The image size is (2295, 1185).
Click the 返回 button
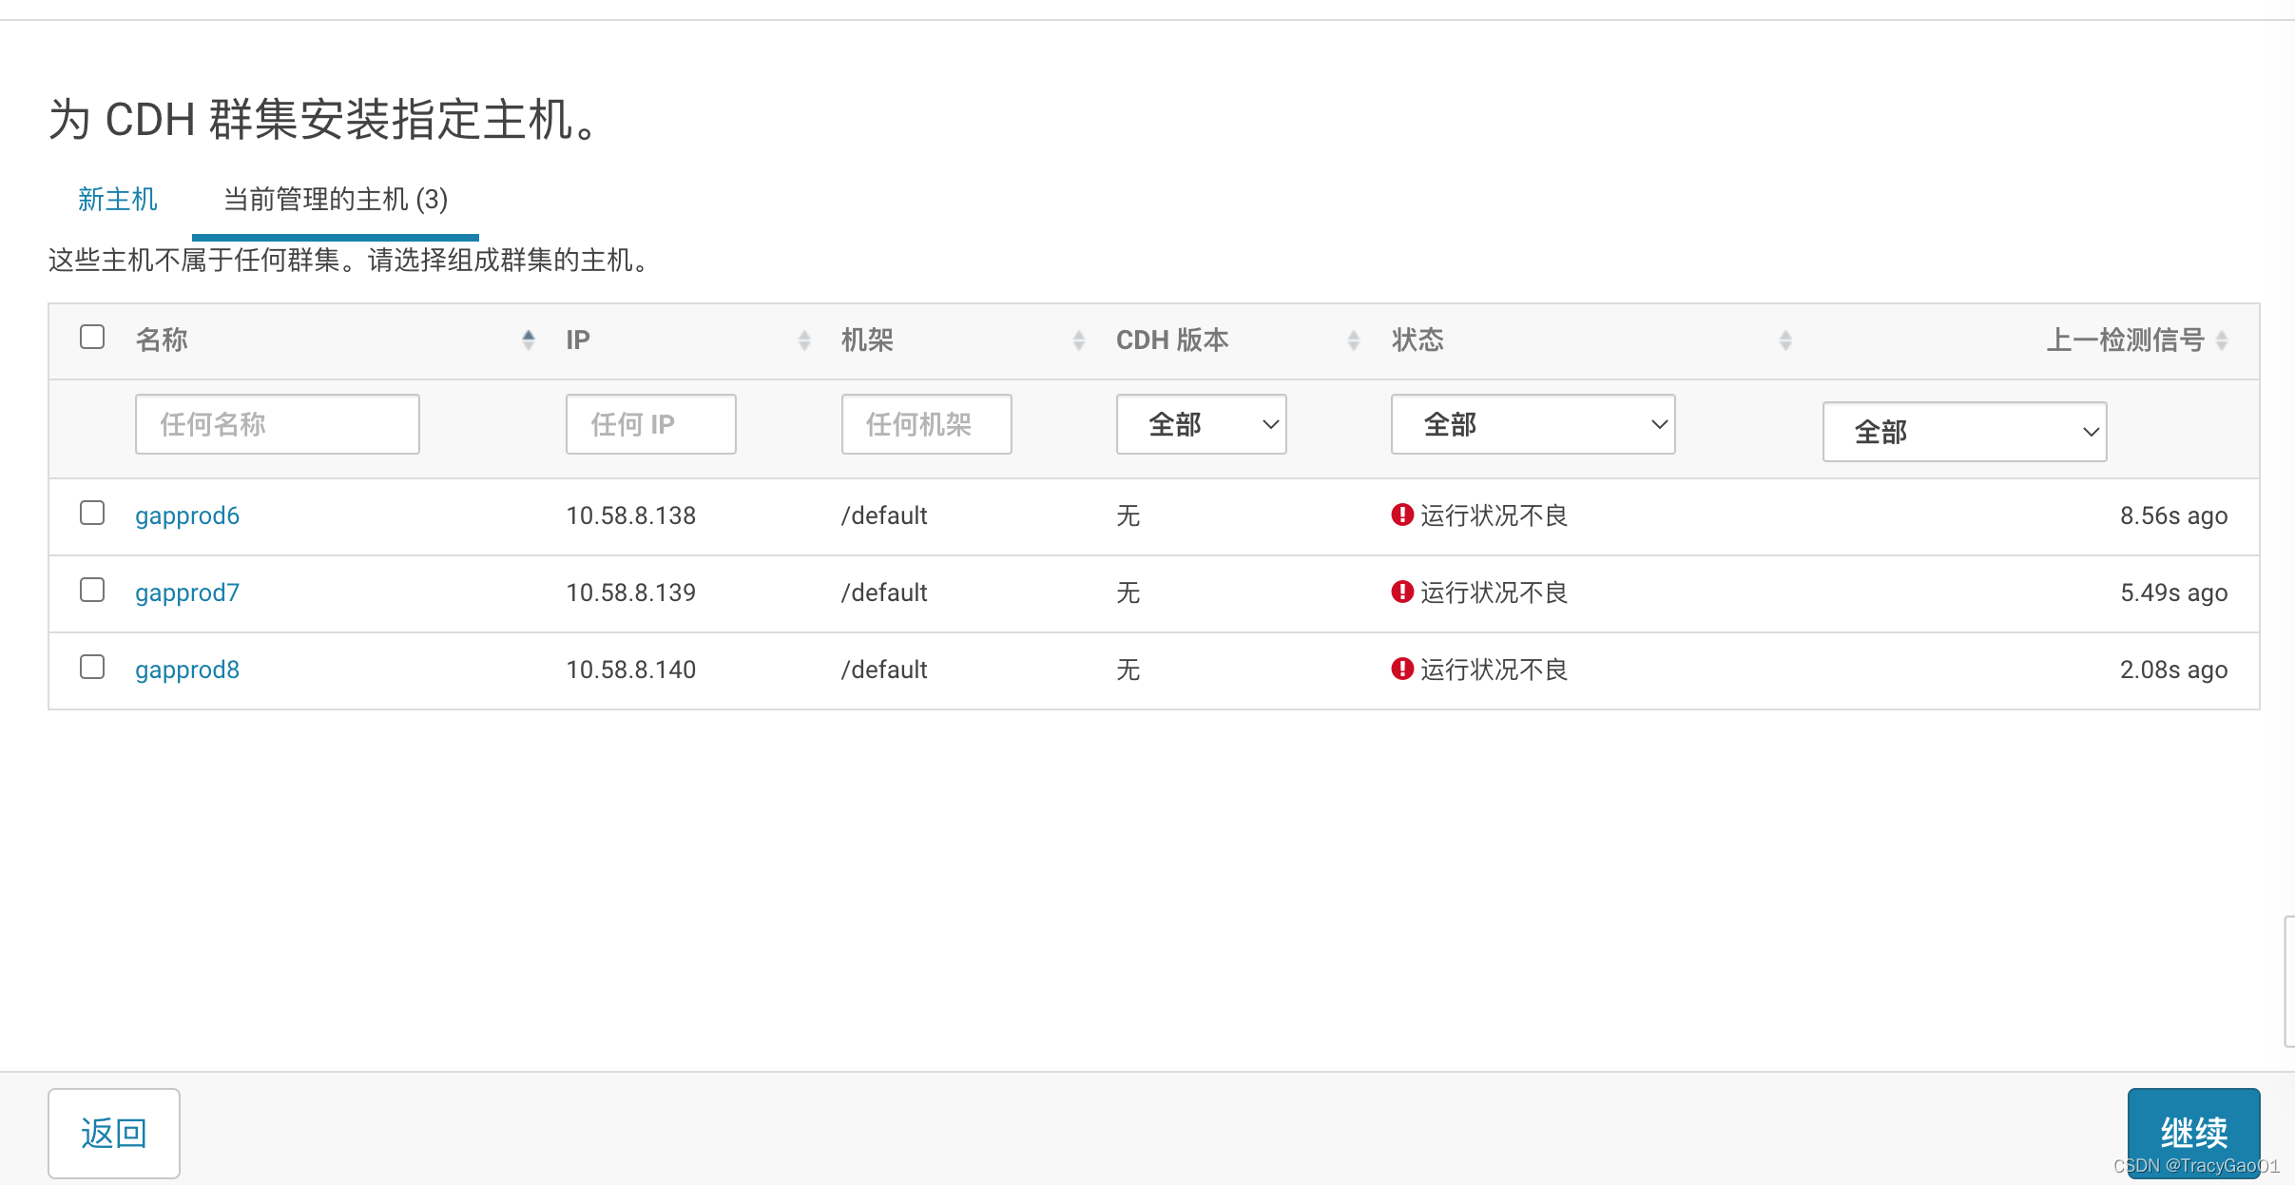pyautogui.click(x=114, y=1133)
